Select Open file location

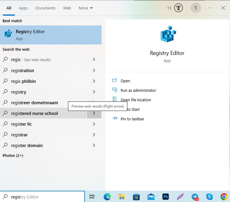136,100
